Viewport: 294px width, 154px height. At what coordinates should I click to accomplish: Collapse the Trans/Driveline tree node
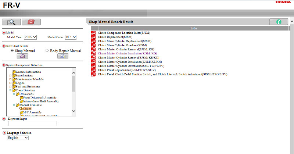pos(10,90)
